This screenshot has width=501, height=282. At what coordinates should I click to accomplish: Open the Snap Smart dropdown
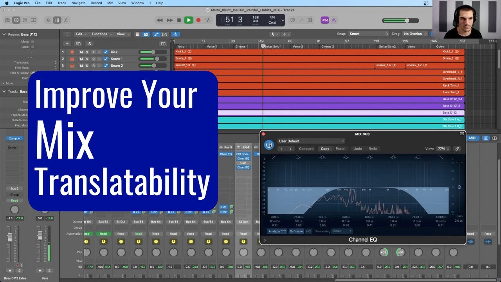369,34
